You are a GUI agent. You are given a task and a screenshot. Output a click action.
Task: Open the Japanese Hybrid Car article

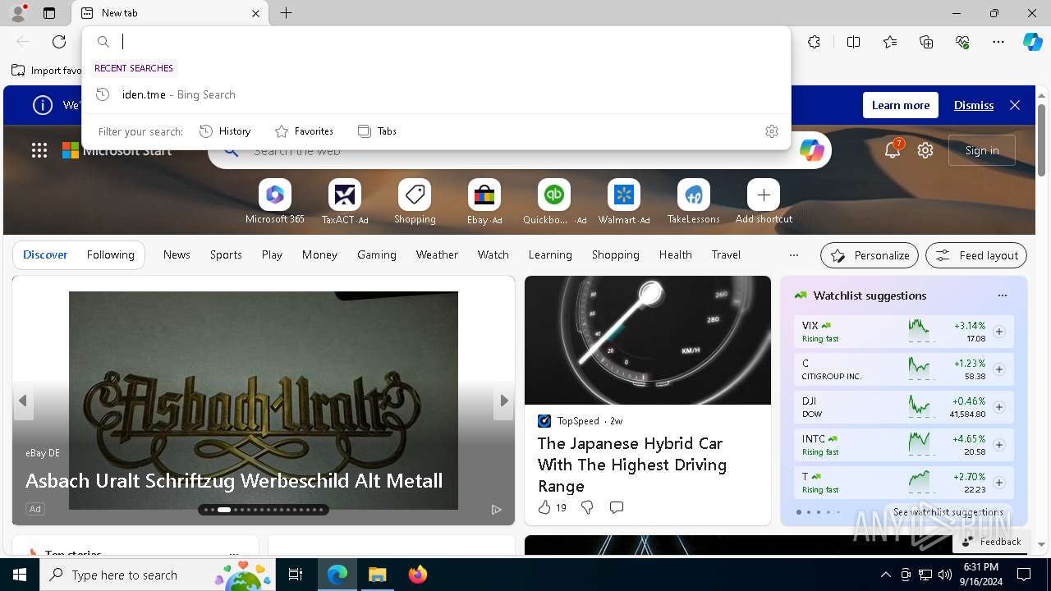632,465
